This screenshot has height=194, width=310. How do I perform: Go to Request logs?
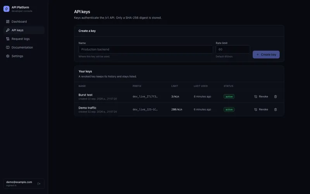(24, 39)
